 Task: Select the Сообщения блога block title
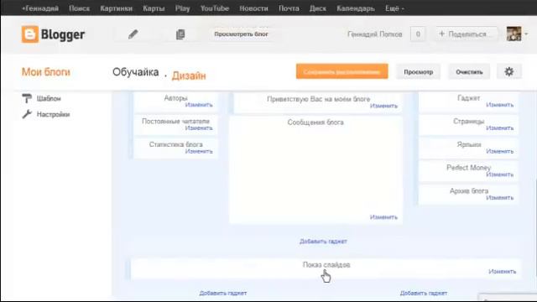315,122
